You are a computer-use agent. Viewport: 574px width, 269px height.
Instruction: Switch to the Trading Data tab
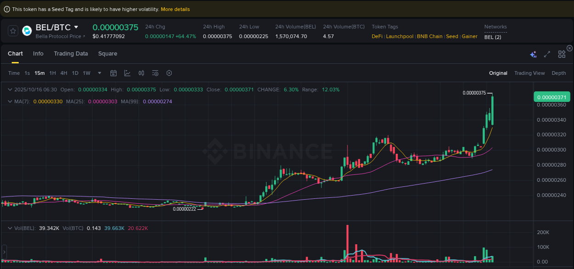pos(71,54)
